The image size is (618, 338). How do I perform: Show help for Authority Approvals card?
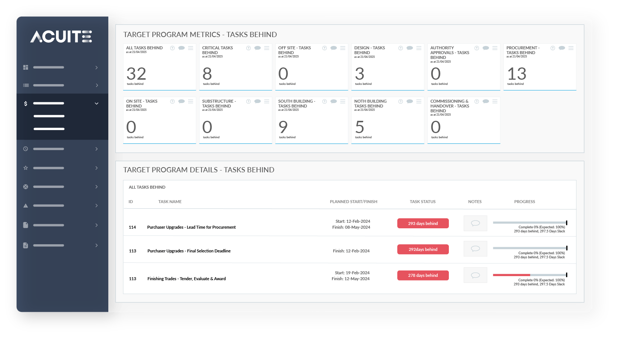[x=477, y=48]
